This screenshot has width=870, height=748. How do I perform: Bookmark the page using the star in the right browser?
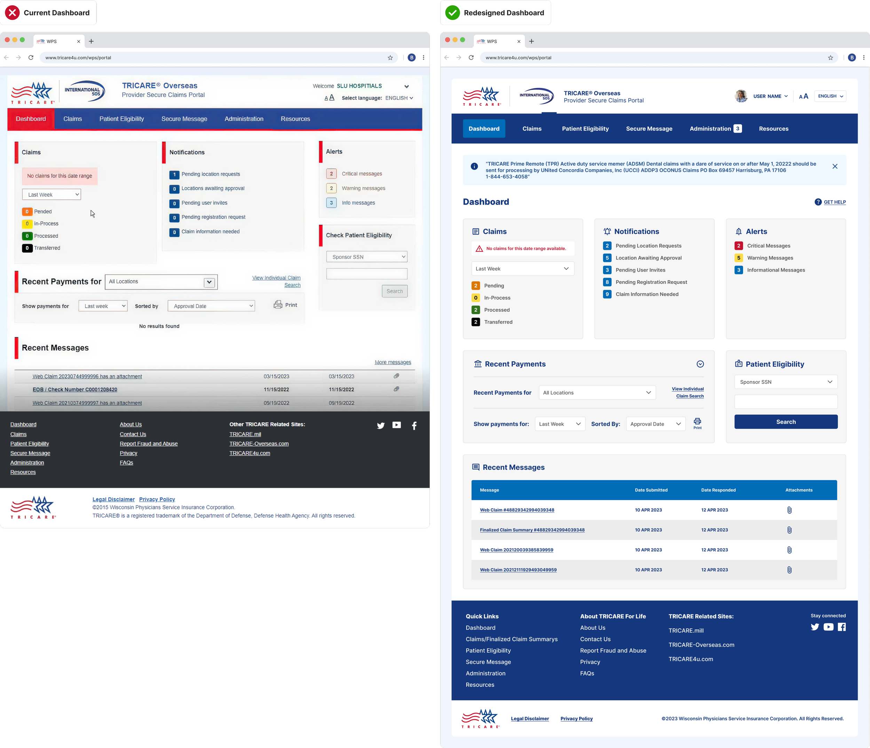pos(830,57)
